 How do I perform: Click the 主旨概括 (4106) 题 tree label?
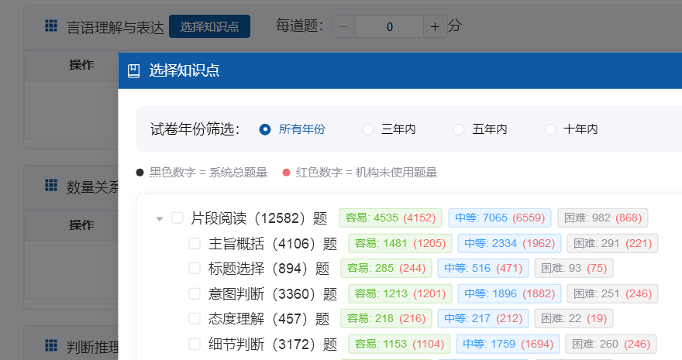point(273,244)
